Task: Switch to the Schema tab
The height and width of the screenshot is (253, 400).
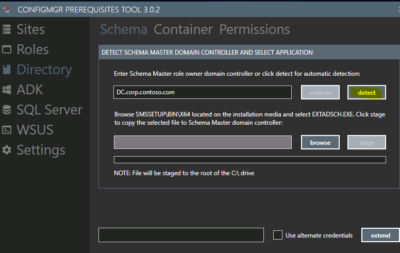Action: [124, 29]
